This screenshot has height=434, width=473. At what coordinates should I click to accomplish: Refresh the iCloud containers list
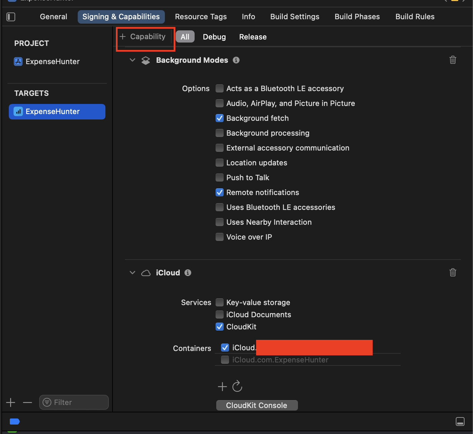[237, 386]
